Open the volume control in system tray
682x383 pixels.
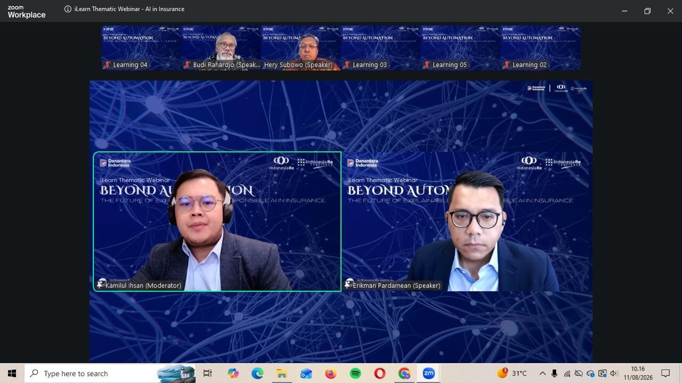click(x=614, y=373)
